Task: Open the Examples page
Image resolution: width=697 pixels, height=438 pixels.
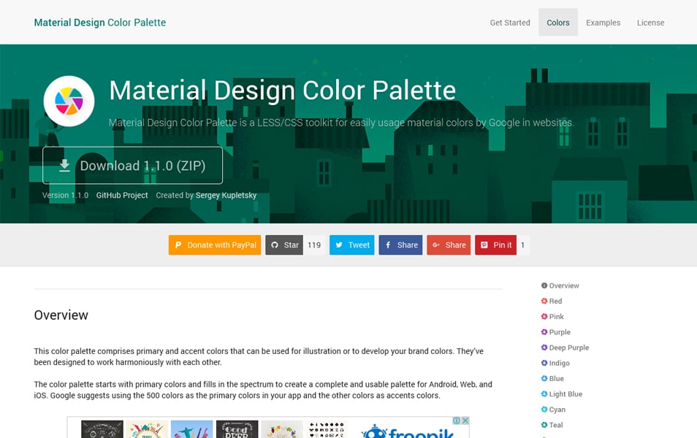Action: click(603, 22)
